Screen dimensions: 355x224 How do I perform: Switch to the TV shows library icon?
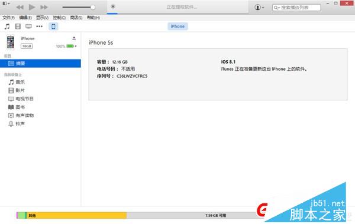point(28,27)
